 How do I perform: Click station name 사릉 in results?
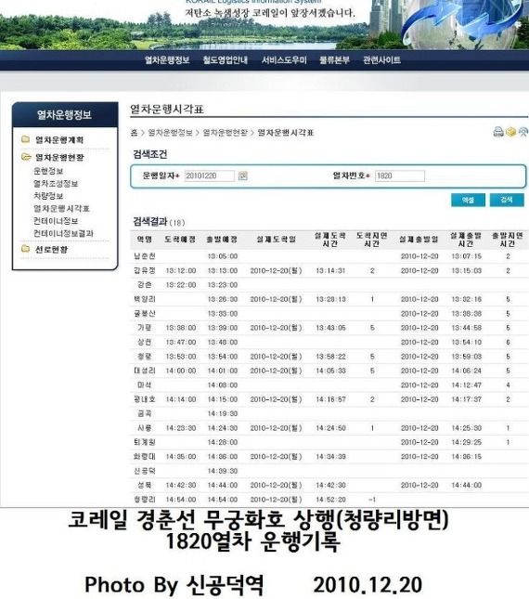click(145, 428)
